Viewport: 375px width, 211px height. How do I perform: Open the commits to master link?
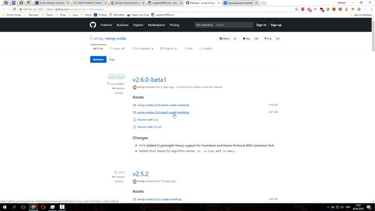(x=182, y=87)
